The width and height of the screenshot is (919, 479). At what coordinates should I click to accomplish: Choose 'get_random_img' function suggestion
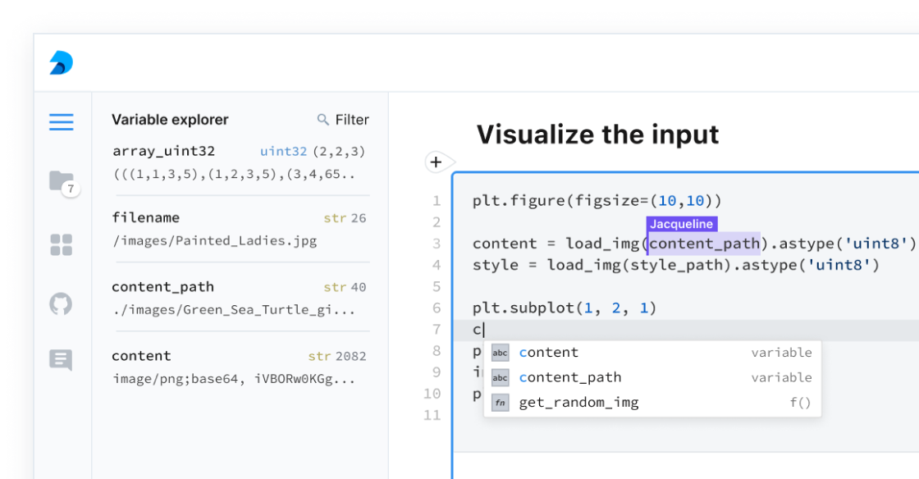578,403
